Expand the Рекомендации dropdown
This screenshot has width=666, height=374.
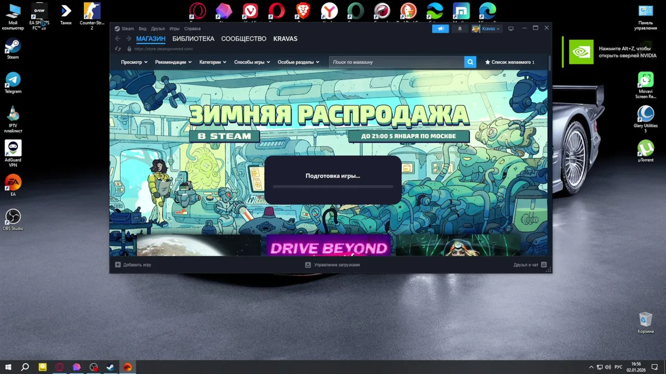(173, 62)
